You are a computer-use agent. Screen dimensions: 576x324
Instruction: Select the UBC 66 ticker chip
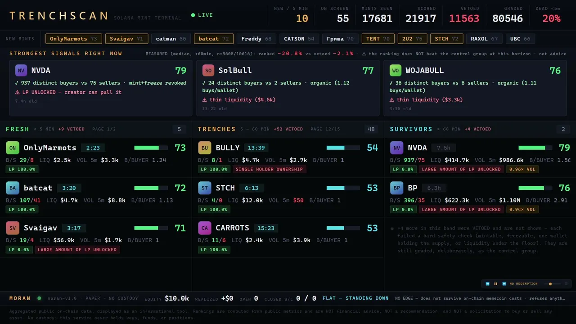tap(520, 39)
